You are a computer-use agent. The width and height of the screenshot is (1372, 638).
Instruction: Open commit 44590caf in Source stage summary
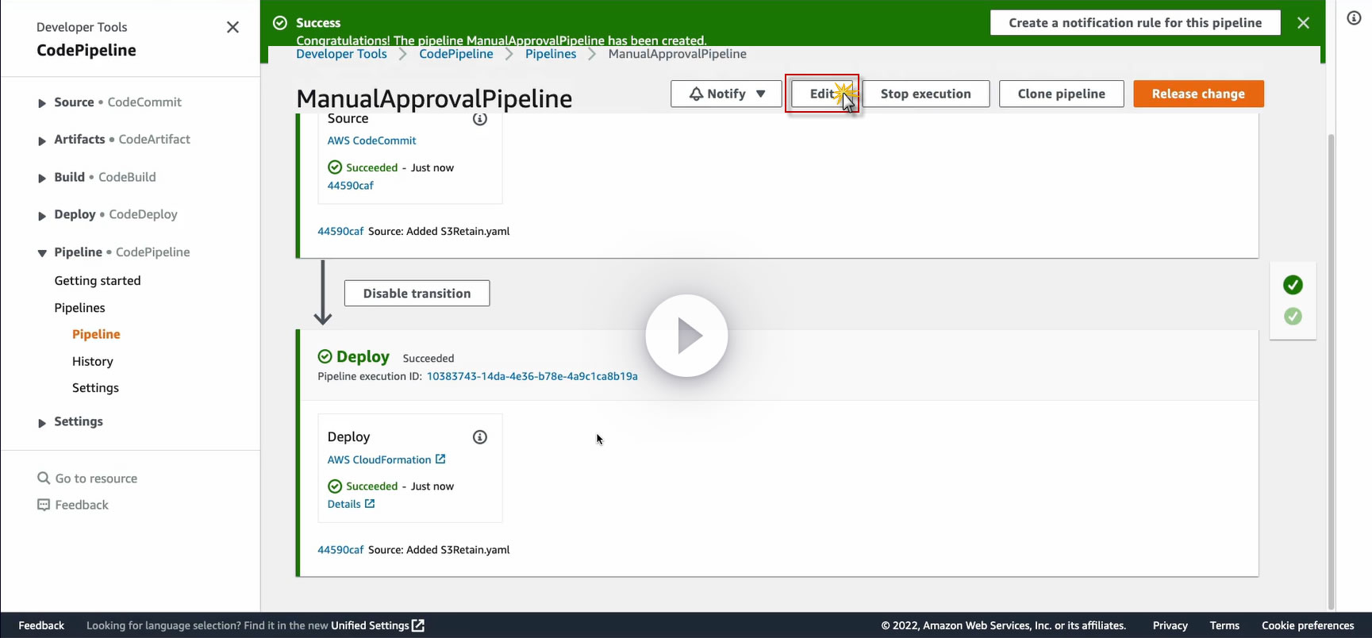(340, 232)
